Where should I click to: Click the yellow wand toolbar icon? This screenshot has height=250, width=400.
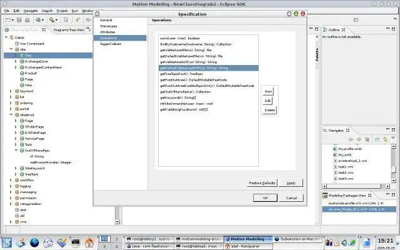click(77, 19)
